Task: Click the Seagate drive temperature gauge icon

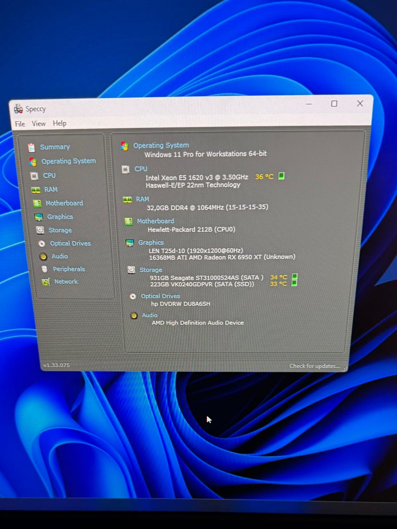Action: [294, 276]
